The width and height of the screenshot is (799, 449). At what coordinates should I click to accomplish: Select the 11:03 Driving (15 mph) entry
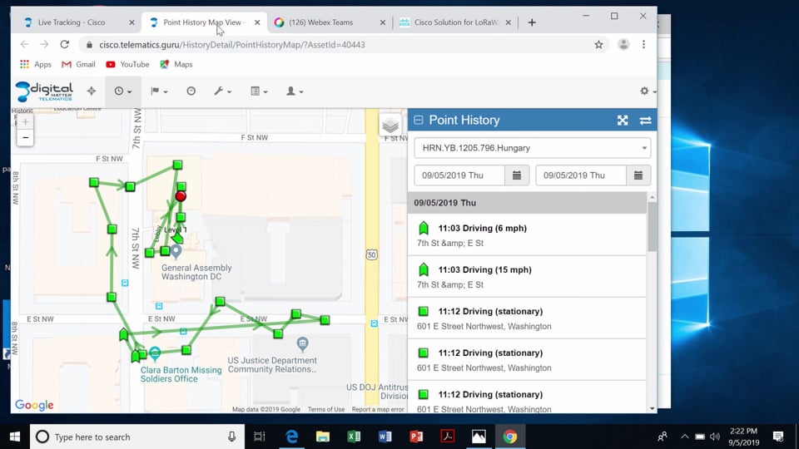(527, 276)
